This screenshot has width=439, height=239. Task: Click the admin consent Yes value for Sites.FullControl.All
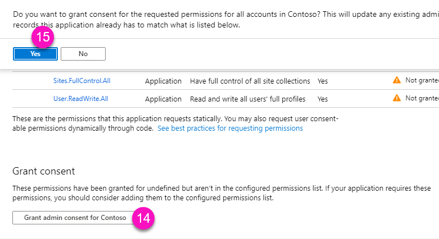pos(322,81)
